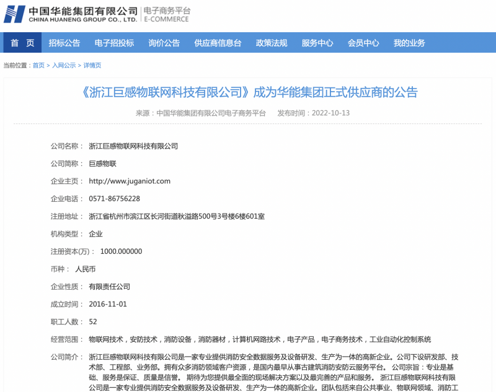The height and width of the screenshot is (392, 496).
Task: Click the phone number 0571-86756228
Action: (115, 199)
